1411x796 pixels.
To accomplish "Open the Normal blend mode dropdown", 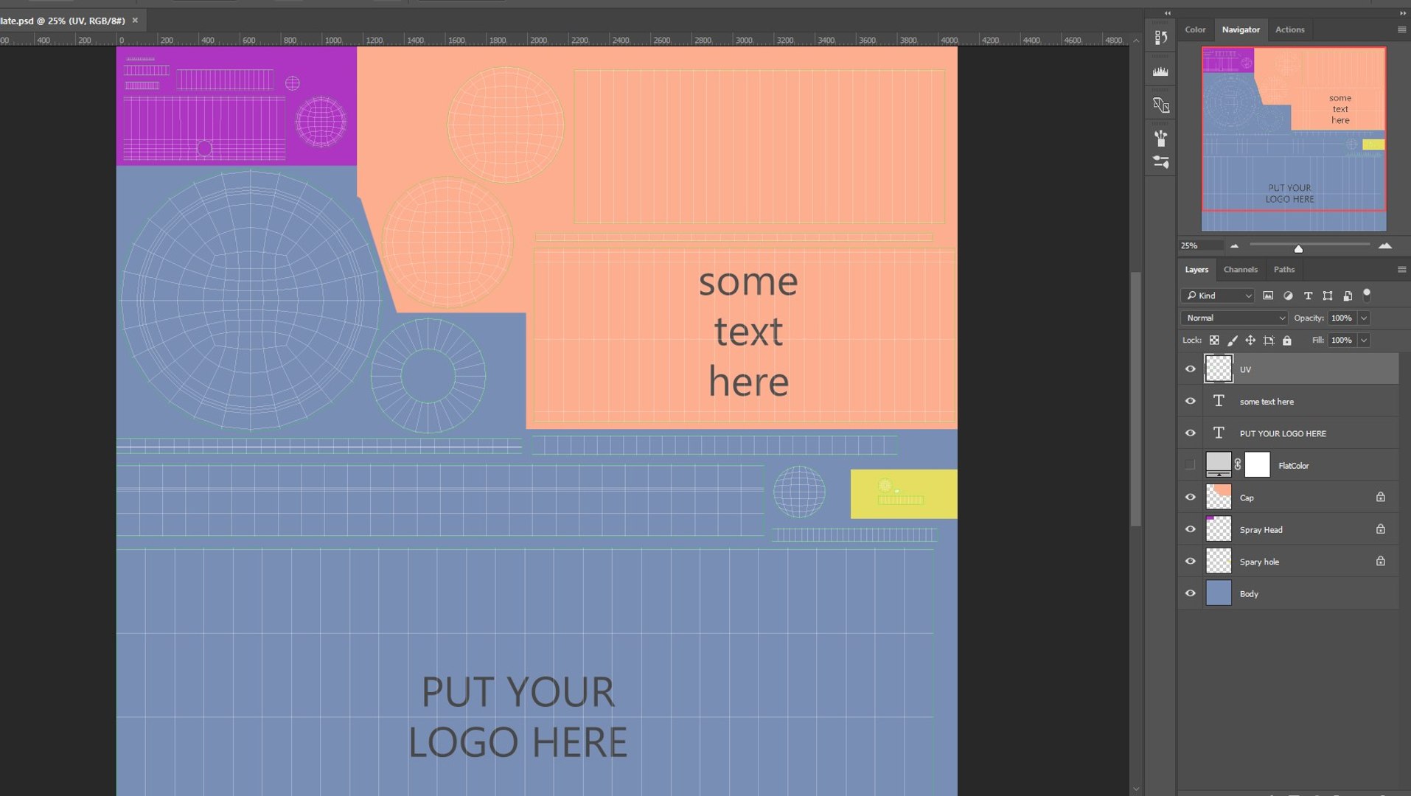I will [x=1234, y=318].
